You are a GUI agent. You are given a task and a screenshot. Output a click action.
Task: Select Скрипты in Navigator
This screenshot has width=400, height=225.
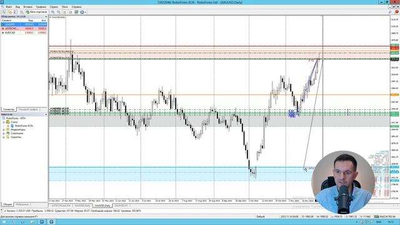(x=16, y=137)
